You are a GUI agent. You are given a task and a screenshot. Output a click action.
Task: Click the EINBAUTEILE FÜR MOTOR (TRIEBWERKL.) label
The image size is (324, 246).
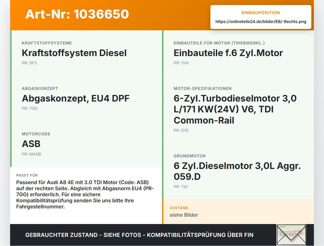[x=219, y=43]
